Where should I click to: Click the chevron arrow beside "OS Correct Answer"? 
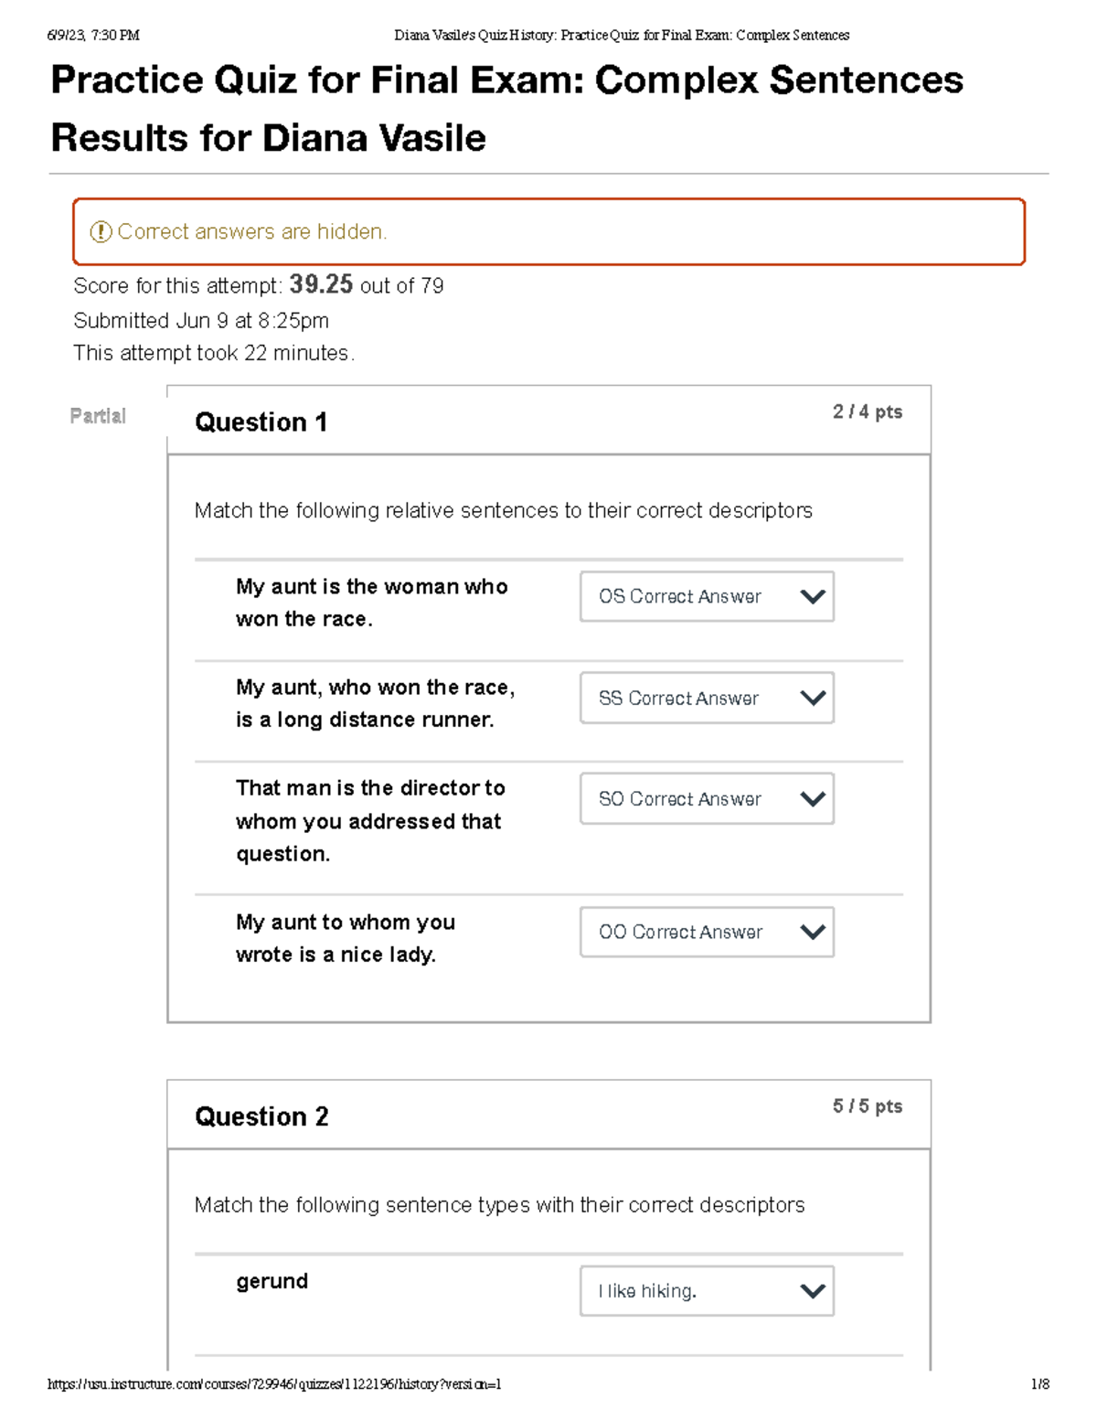(x=812, y=597)
